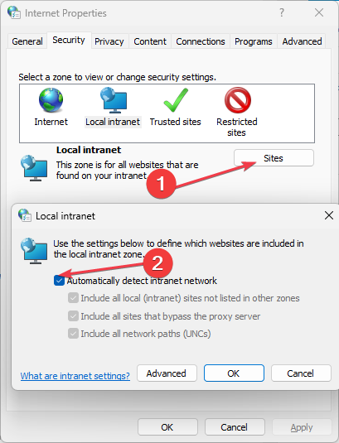Switch to the General tab
Image resolution: width=339 pixels, height=443 pixels.
pyautogui.click(x=27, y=41)
